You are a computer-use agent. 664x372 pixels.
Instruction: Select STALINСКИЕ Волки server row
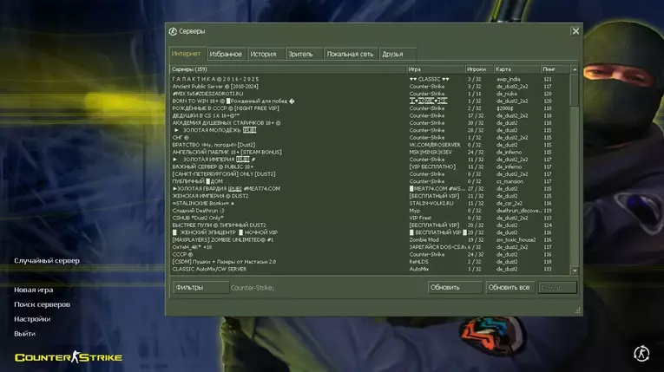tap(370, 203)
